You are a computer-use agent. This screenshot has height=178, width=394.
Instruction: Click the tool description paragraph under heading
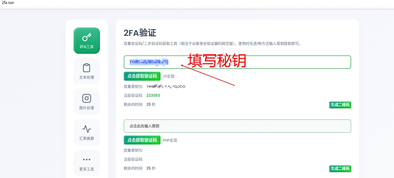click(212, 44)
